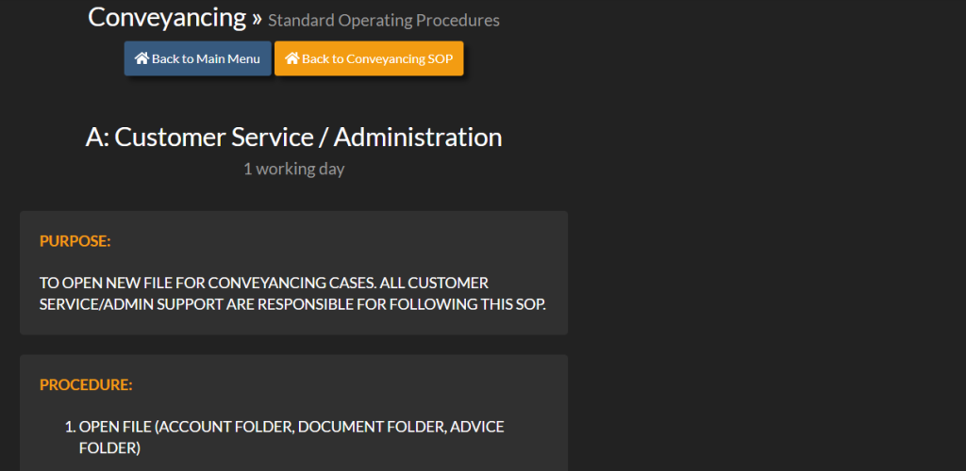
Task: Click the Main Menu text on blue button
Action: point(228,59)
